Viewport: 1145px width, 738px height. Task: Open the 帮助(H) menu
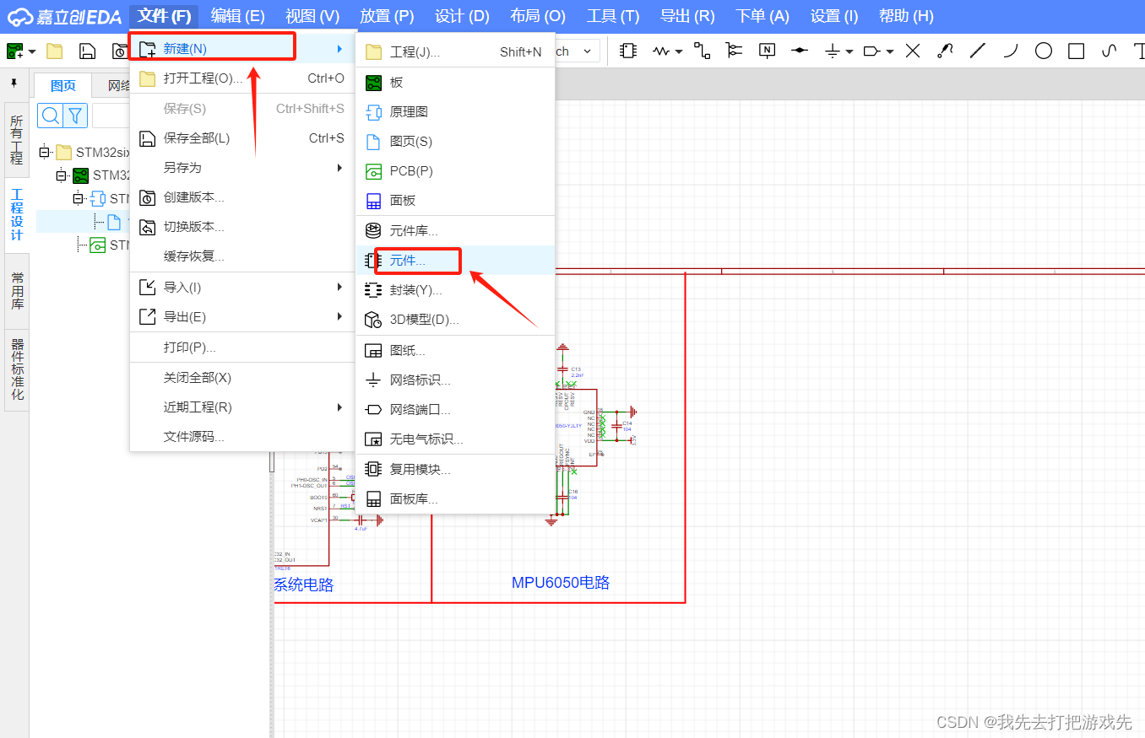(x=906, y=16)
